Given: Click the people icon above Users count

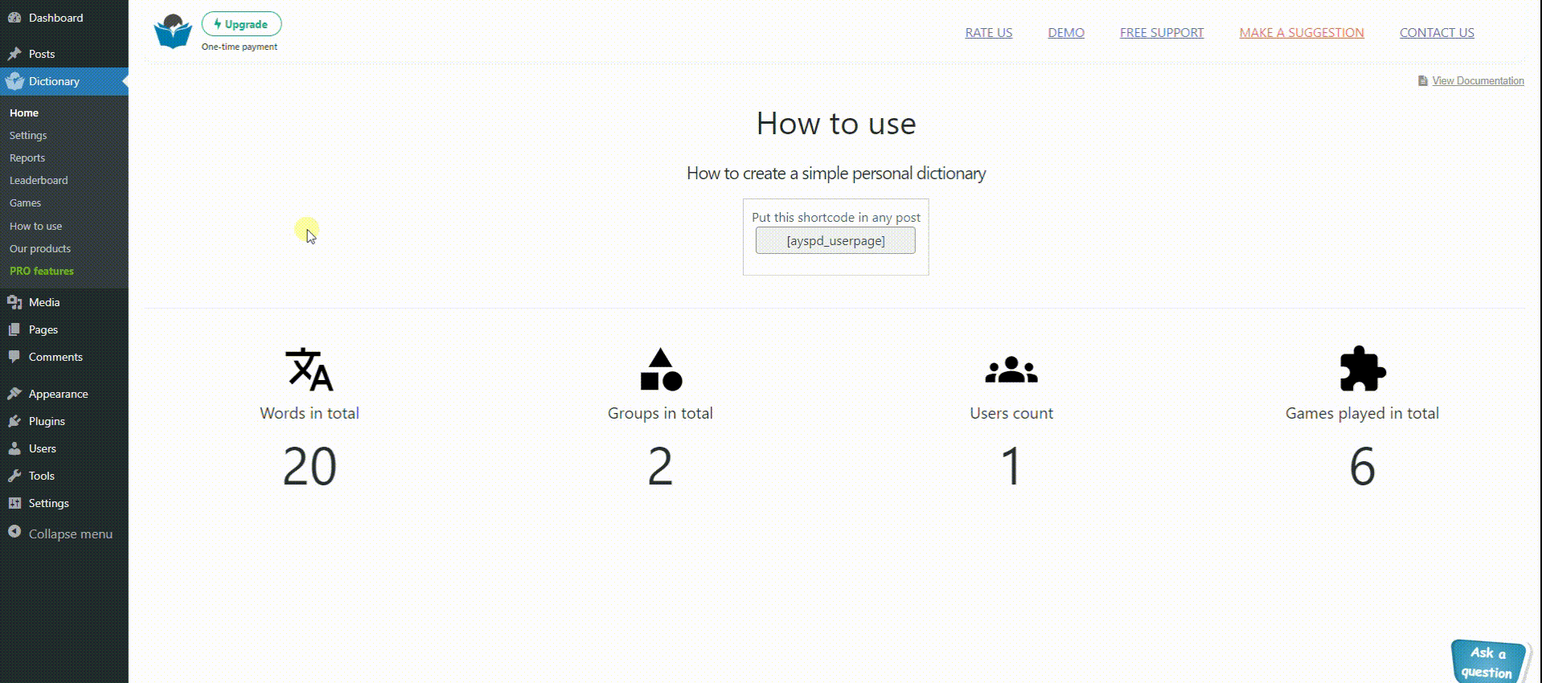Looking at the screenshot, I should [x=1011, y=370].
